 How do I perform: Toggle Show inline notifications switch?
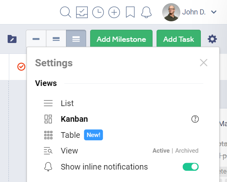pos(190,167)
